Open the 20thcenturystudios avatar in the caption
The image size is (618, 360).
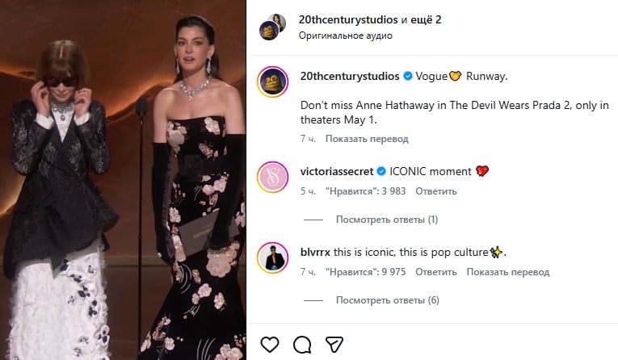[x=272, y=82]
